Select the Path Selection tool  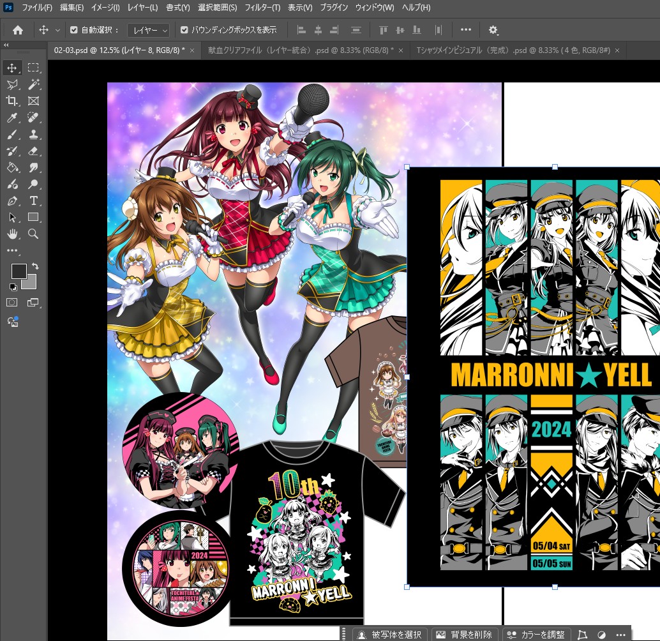[x=11, y=218]
